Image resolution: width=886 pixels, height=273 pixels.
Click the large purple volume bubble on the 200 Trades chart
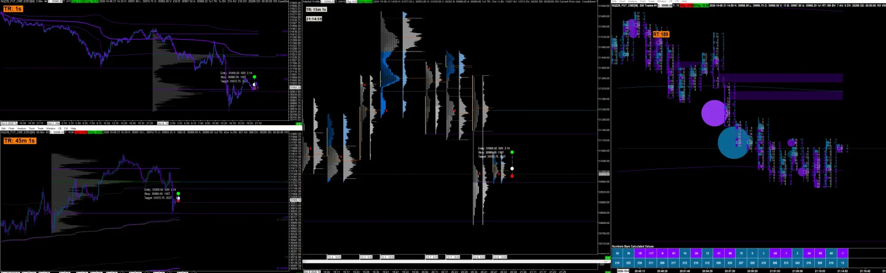pyautogui.click(x=714, y=113)
